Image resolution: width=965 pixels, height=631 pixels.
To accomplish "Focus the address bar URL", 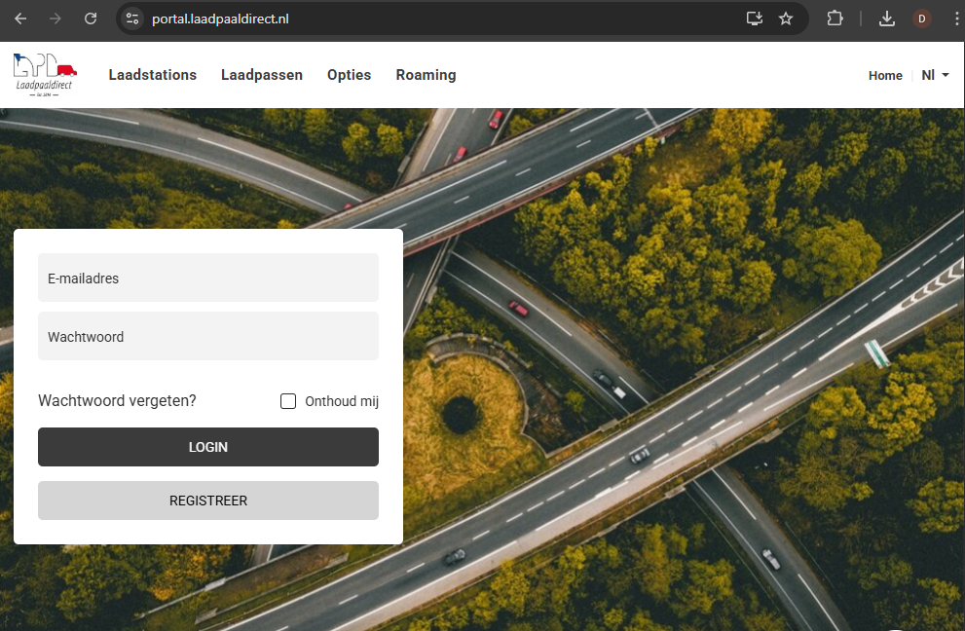I will [220, 19].
